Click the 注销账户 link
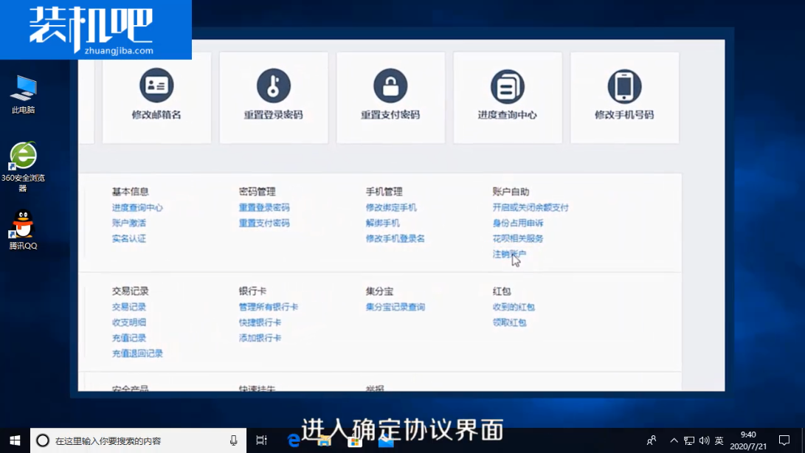This screenshot has width=805, height=453. tap(509, 254)
